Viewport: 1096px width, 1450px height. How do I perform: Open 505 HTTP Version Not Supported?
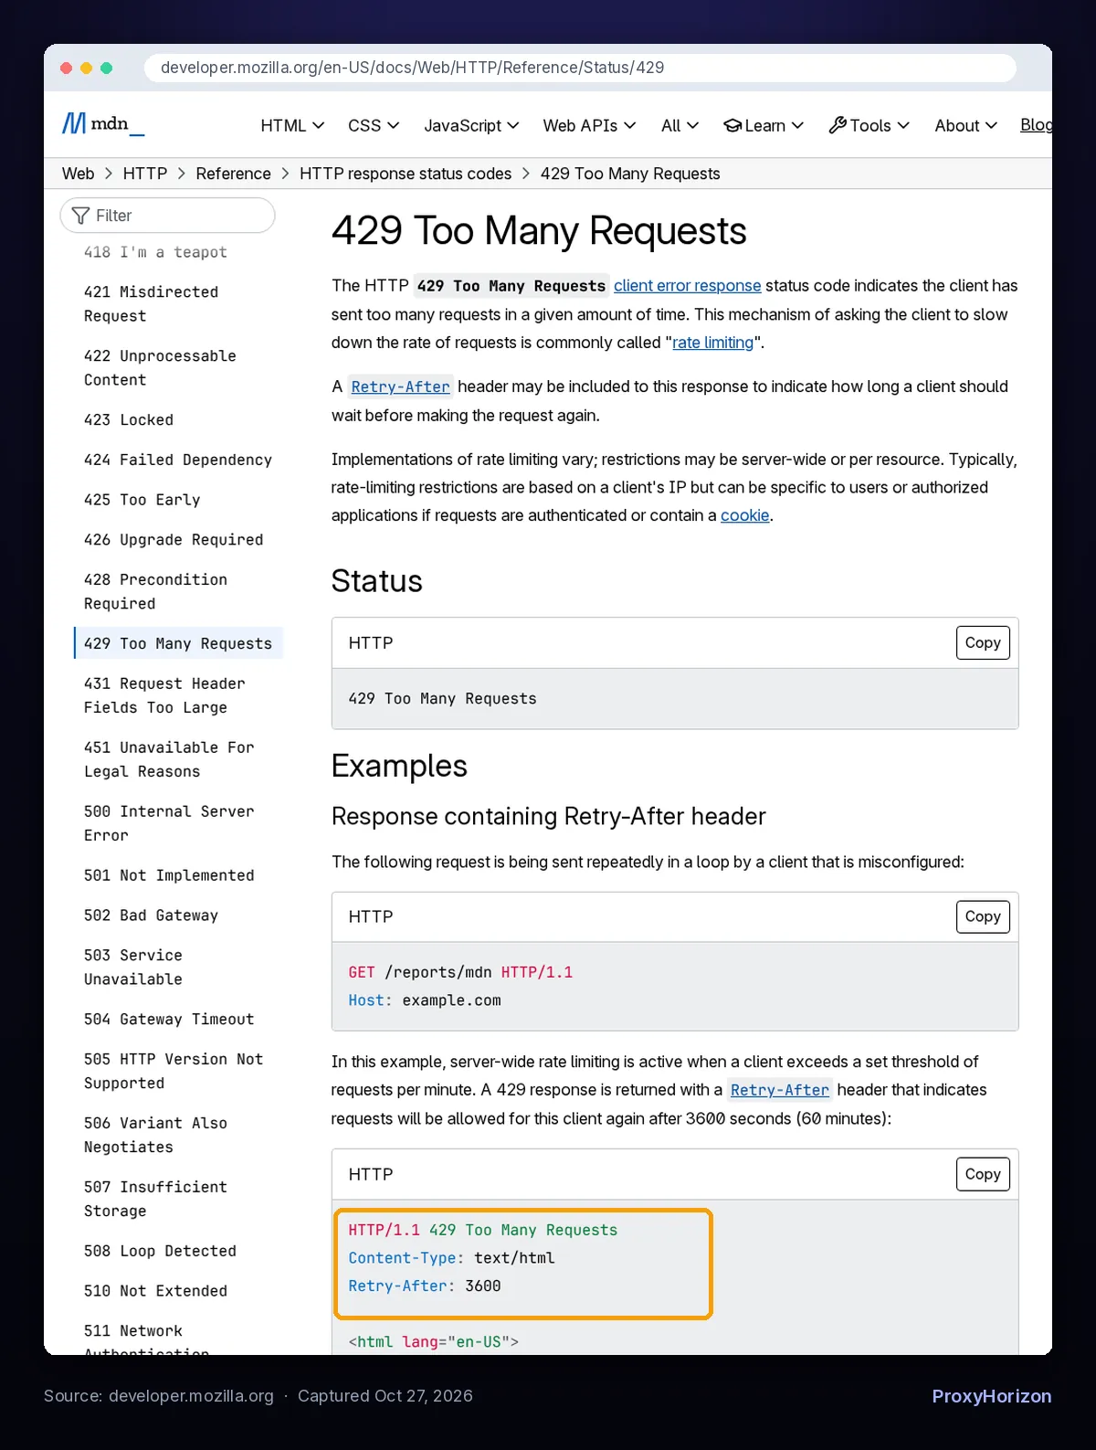pyautogui.click(x=174, y=1071)
